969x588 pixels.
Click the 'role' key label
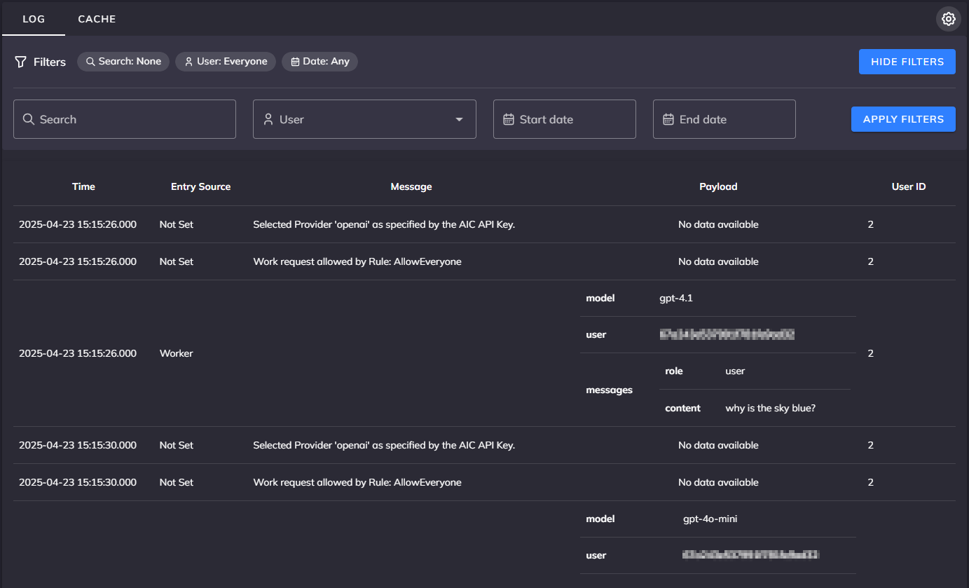click(x=674, y=371)
